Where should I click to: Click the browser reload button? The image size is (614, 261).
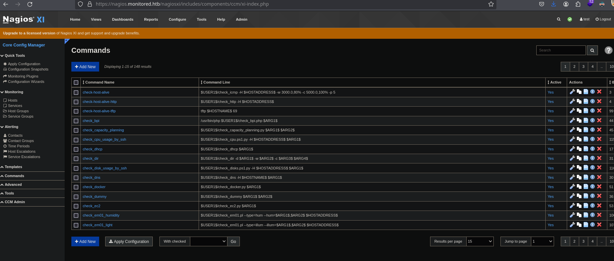[30, 4]
